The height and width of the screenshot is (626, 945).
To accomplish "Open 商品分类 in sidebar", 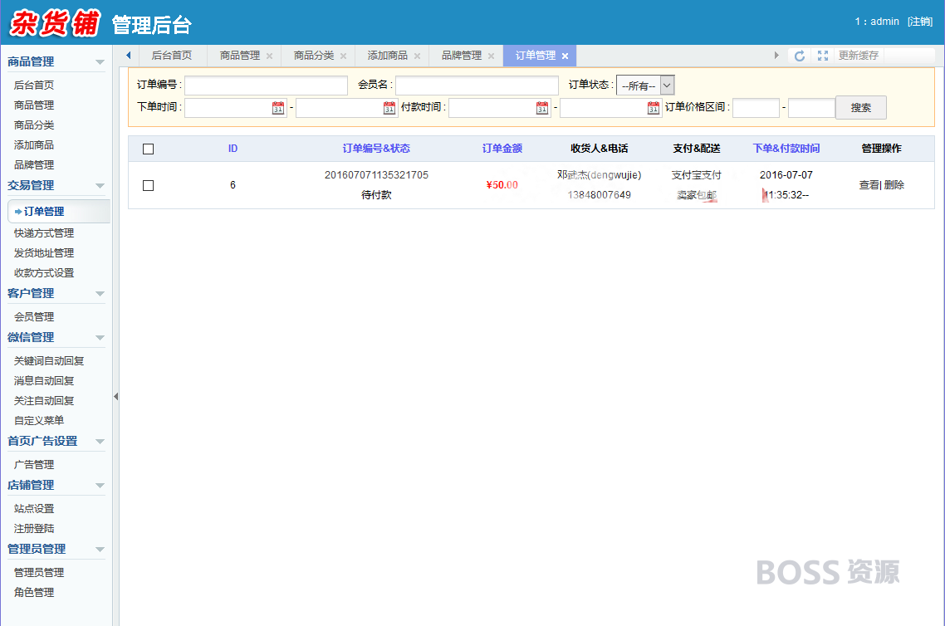I will 34,125.
